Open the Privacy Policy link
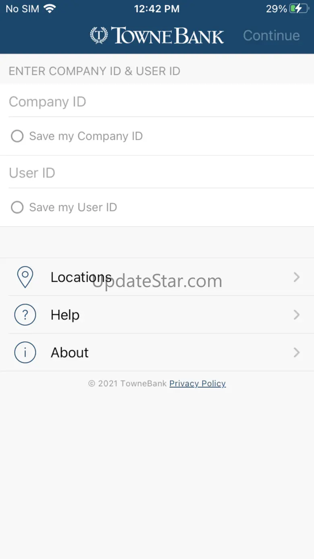This screenshot has height=559, width=314. (x=197, y=384)
